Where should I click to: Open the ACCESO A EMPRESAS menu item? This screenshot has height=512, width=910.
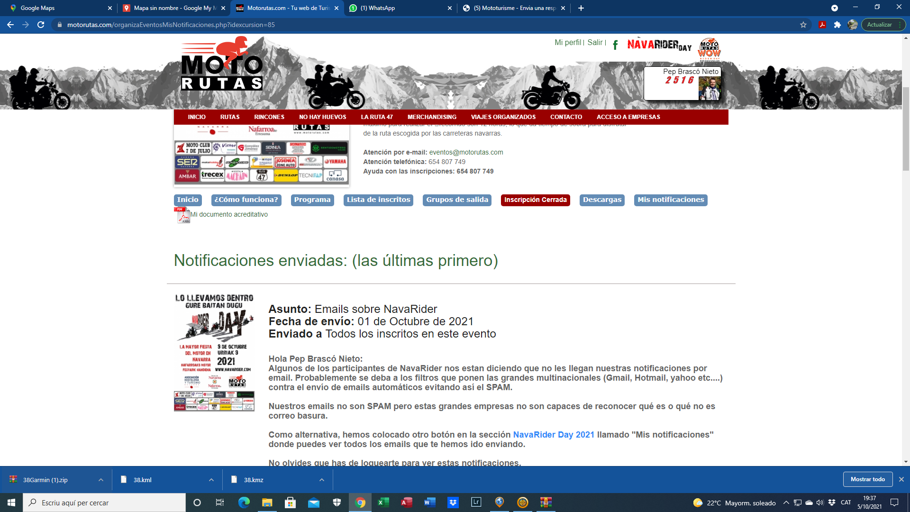[628, 117]
